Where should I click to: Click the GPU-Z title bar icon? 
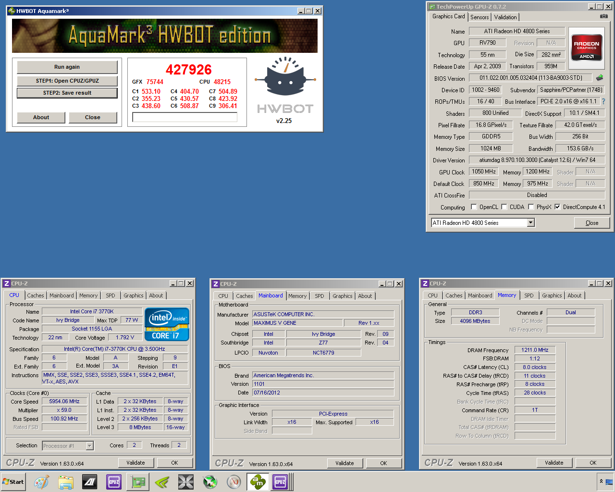pyautogui.click(x=432, y=7)
